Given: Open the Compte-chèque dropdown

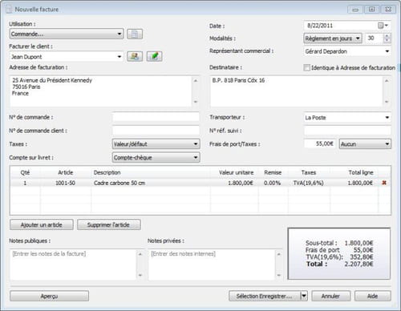Looking at the screenshot, I should pyautogui.click(x=156, y=157).
